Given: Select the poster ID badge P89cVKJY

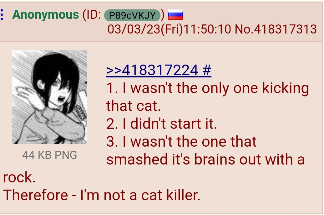Looking at the screenshot, I should 132,15.
